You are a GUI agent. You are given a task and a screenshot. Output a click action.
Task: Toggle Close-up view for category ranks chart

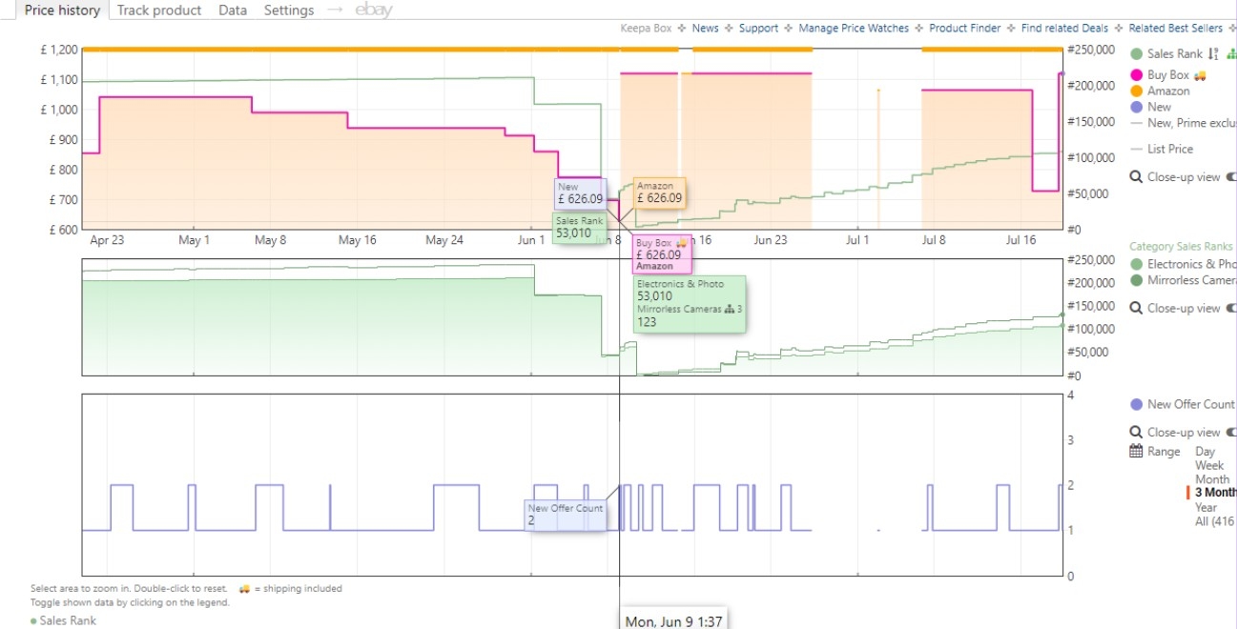1228,308
